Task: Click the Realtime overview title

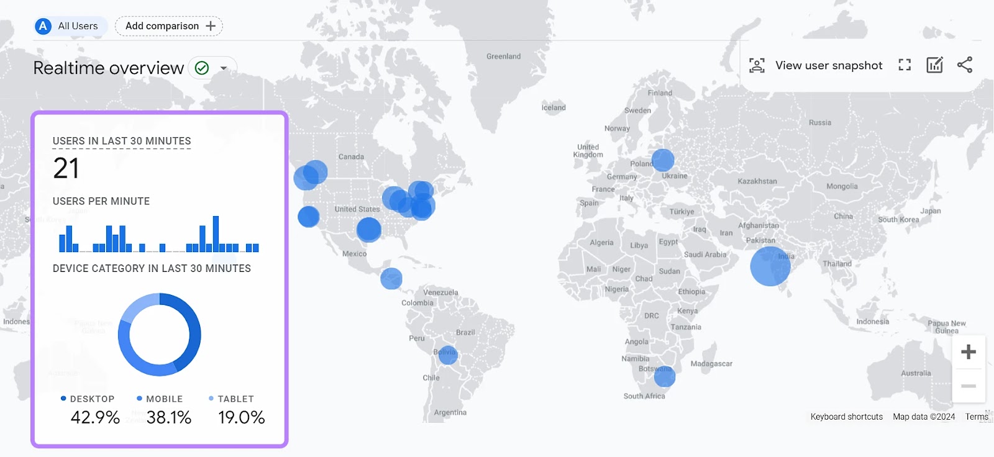Action: tap(109, 68)
